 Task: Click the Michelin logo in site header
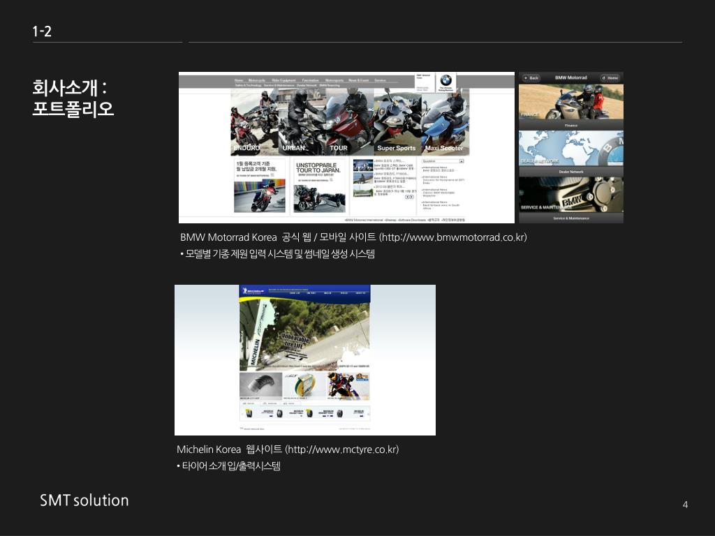coord(253,291)
